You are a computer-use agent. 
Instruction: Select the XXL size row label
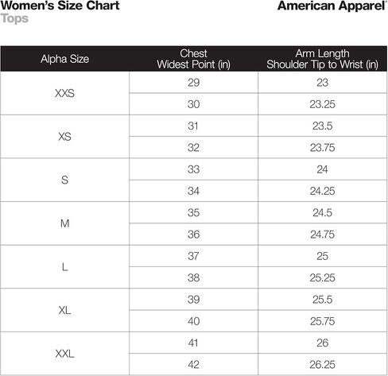pos(64,354)
